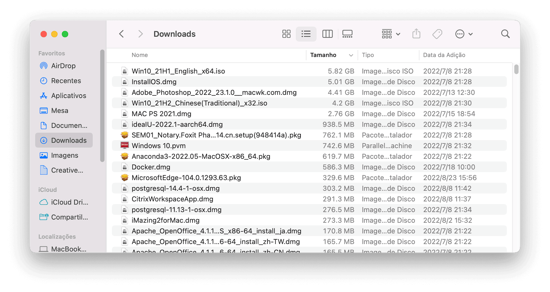Go forward with the right chevron
550x292 pixels.
(x=140, y=34)
